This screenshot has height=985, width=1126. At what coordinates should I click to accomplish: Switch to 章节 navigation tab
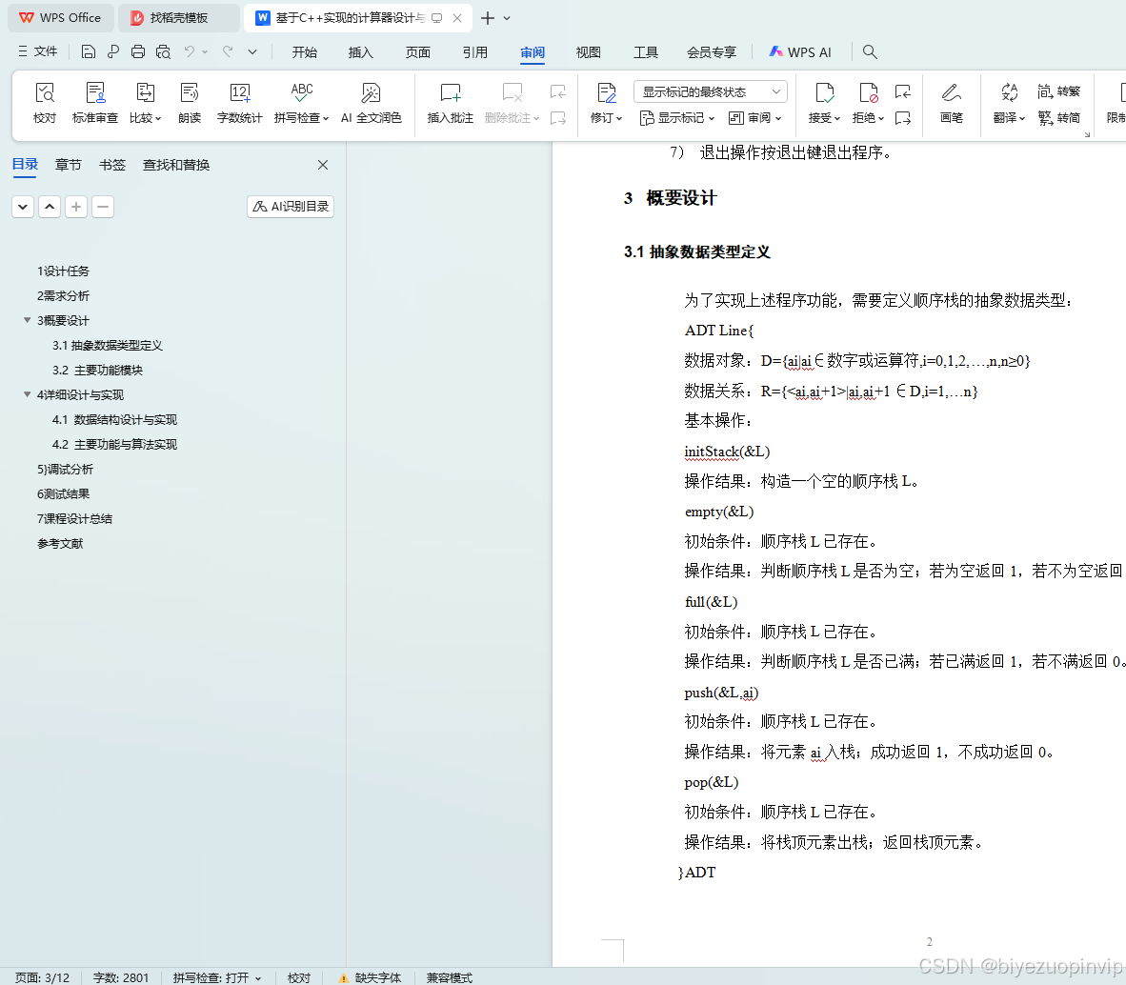[x=69, y=165]
